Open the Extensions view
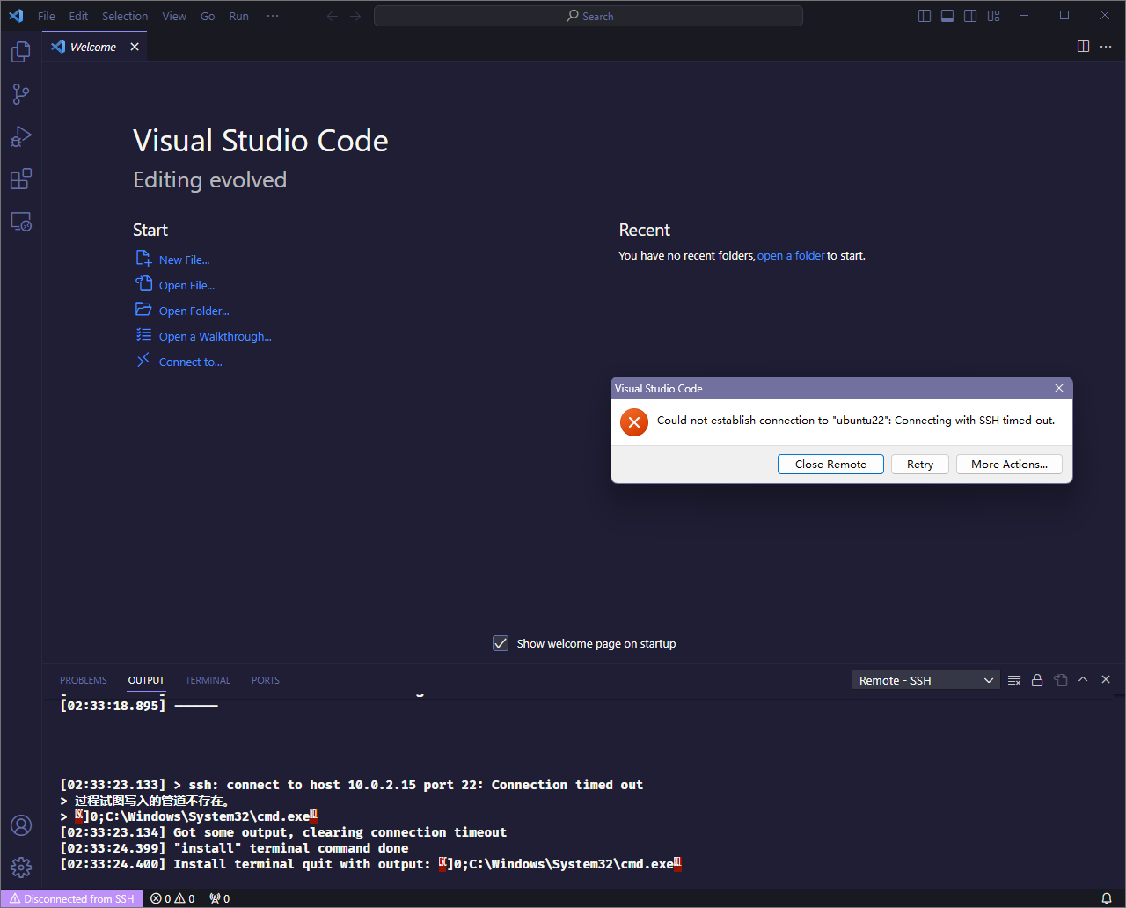This screenshot has height=908, width=1126. tap(21, 179)
